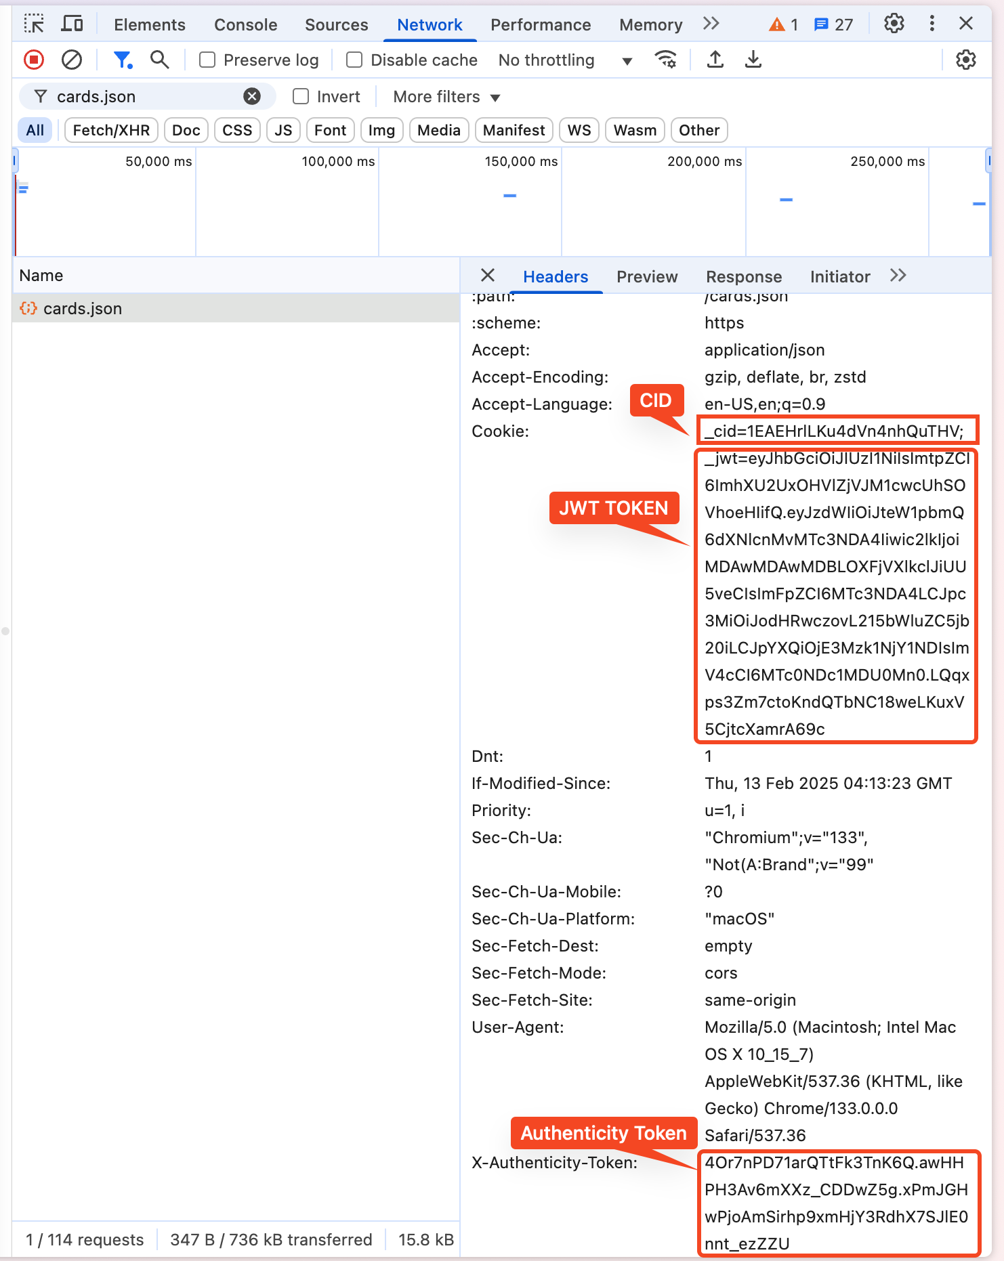
Task: Open network conditions Wi-Fi icon
Action: point(666,60)
